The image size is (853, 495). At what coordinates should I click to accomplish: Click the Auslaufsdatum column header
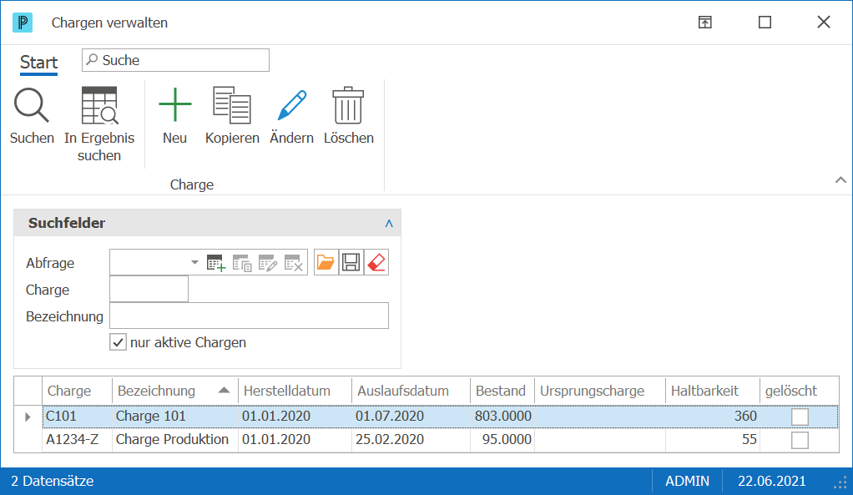pos(411,391)
